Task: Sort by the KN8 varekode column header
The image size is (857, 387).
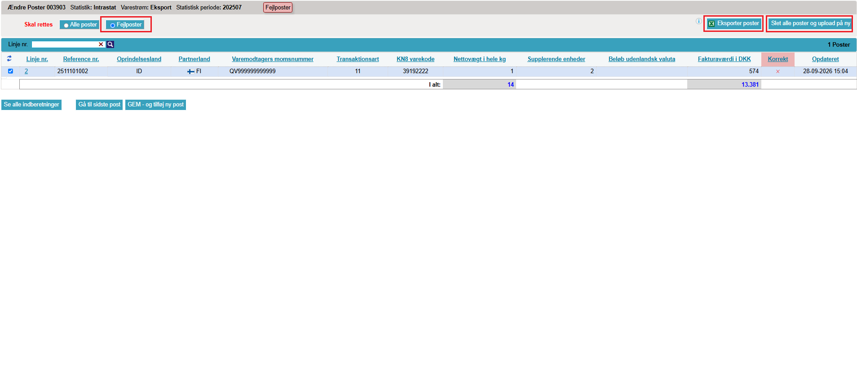Action: 415,59
